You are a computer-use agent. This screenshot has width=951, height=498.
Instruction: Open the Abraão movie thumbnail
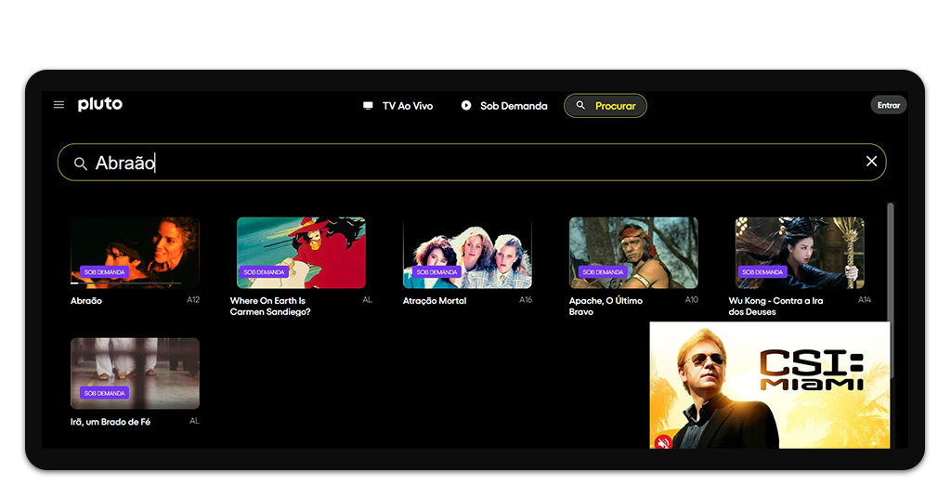pos(135,252)
